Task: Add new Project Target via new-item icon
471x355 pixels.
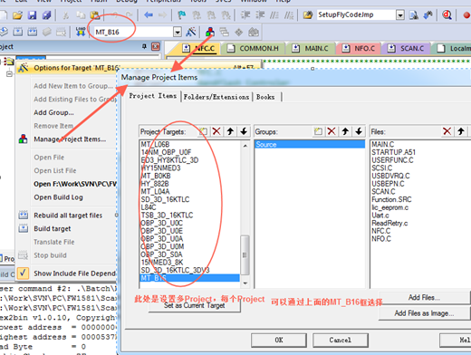Action: click(203, 131)
